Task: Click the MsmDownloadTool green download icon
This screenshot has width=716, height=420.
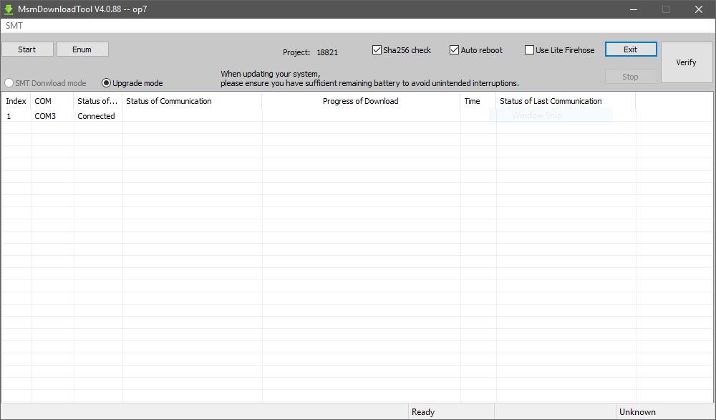Action: pos(9,9)
